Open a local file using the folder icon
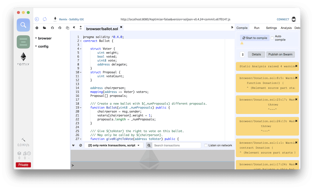This screenshot has height=189, width=314. [44, 28]
